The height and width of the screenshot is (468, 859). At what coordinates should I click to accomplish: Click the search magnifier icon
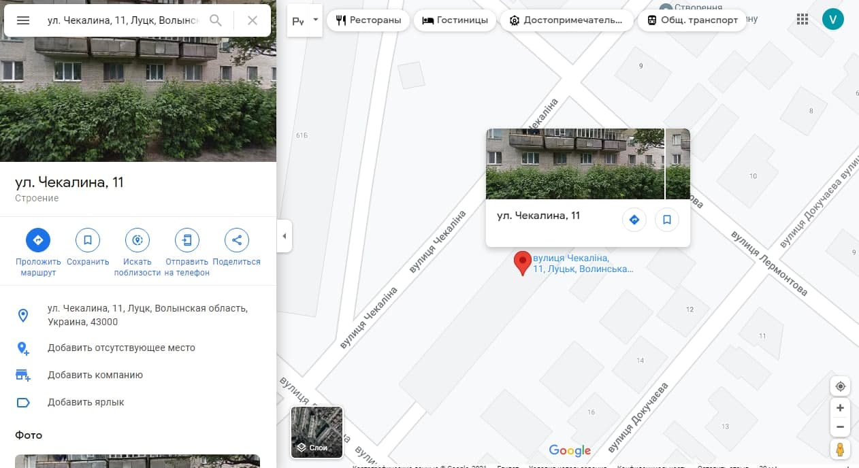click(216, 20)
